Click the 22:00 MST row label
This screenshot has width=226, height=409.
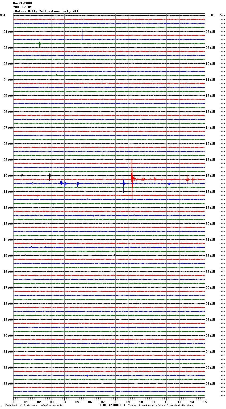point(8,368)
